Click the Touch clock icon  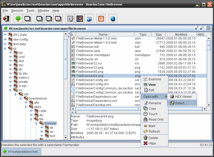tap(146, 114)
